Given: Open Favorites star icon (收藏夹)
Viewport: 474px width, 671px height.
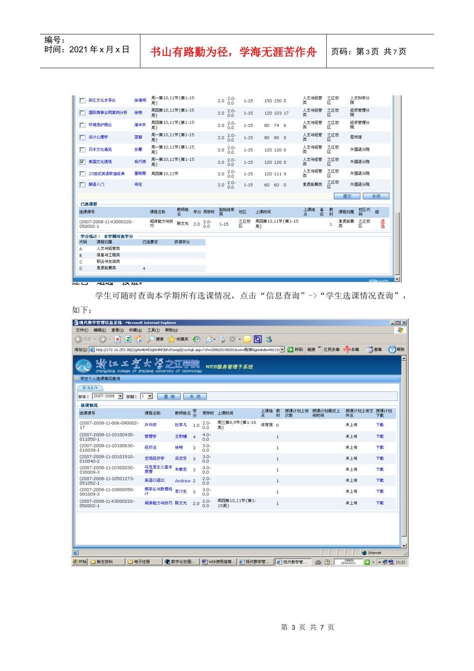Looking at the screenshot, I should tap(172, 339).
